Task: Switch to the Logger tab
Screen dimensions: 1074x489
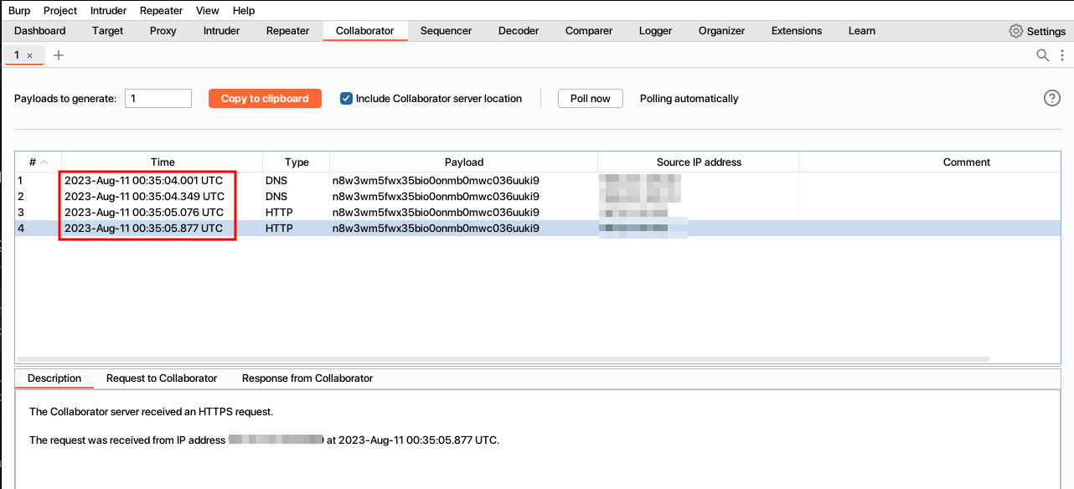Action: (655, 31)
